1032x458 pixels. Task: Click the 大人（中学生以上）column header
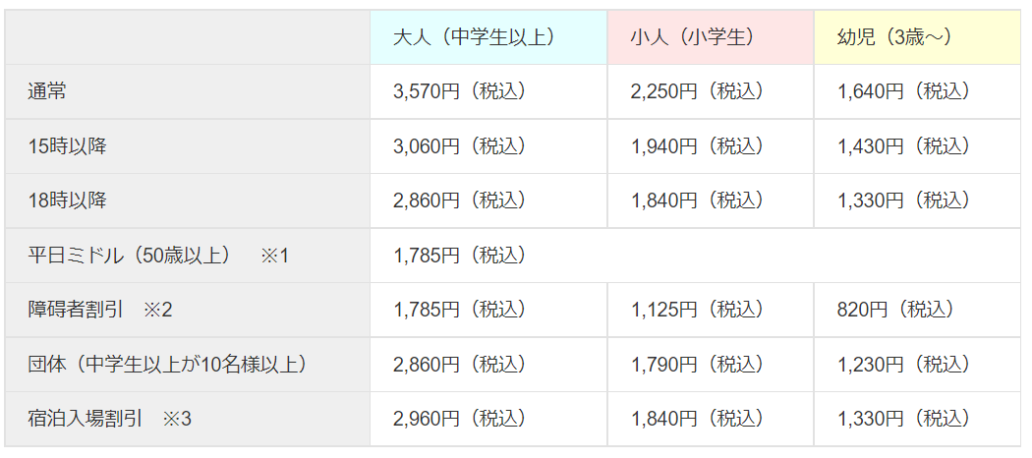coord(488,37)
